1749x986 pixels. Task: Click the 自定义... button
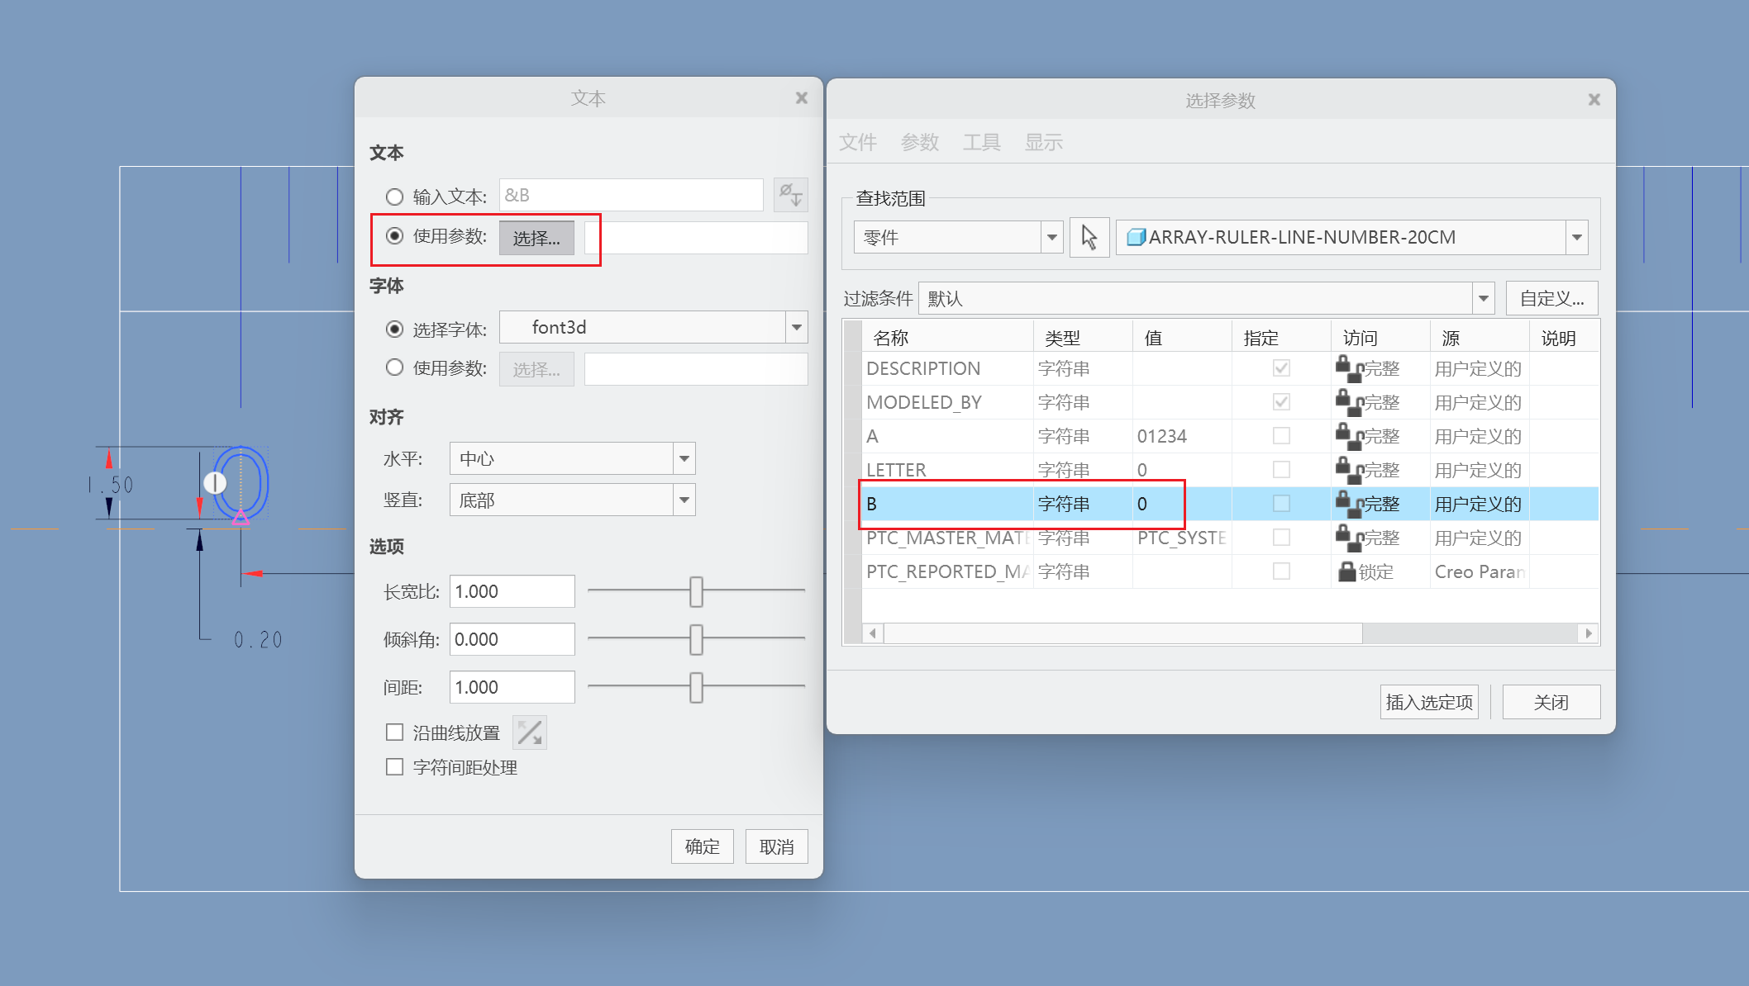pyautogui.click(x=1552, y=299)
